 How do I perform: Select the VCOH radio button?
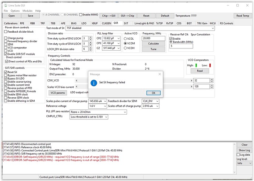click(126, 48)
